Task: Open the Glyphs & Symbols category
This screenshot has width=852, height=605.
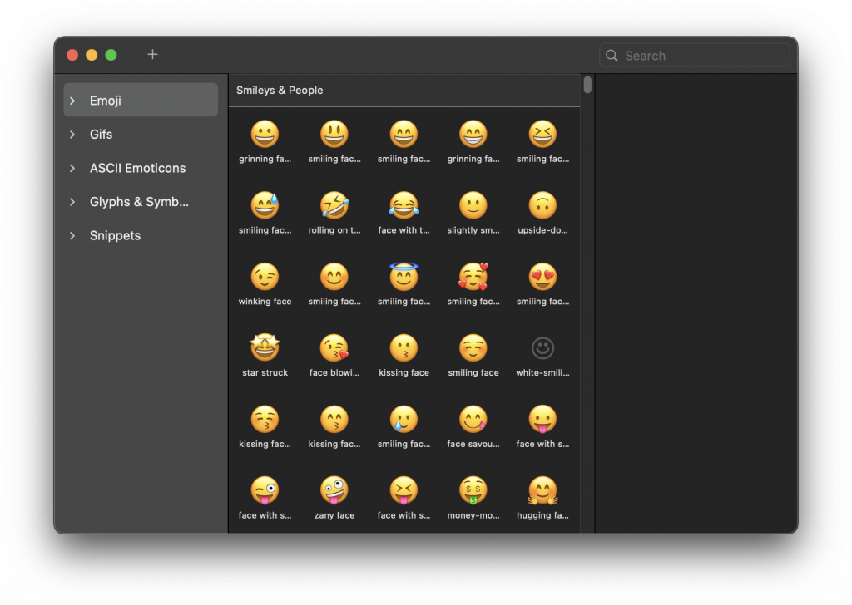Action: click(139, 202)
